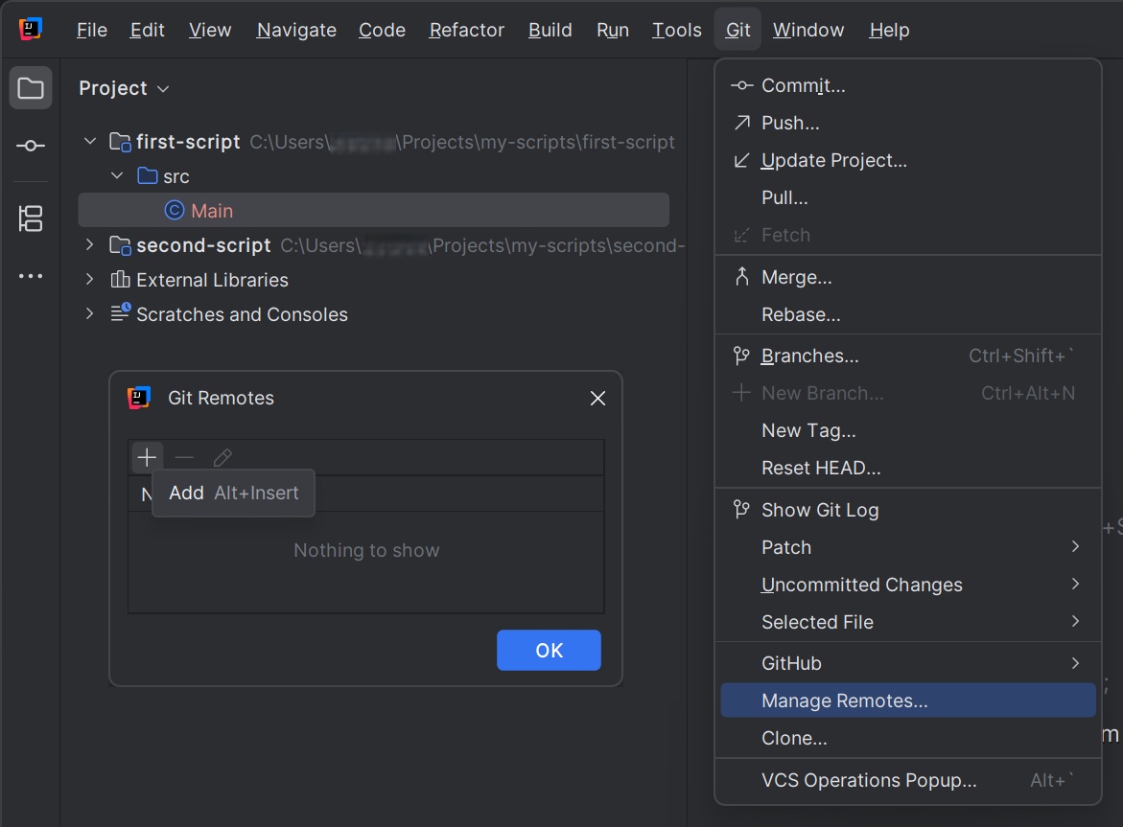Open the IntelliJ IDEA logo main menu
The image size is (1123, 827).
pyautogui.click(x=30, y=30)
